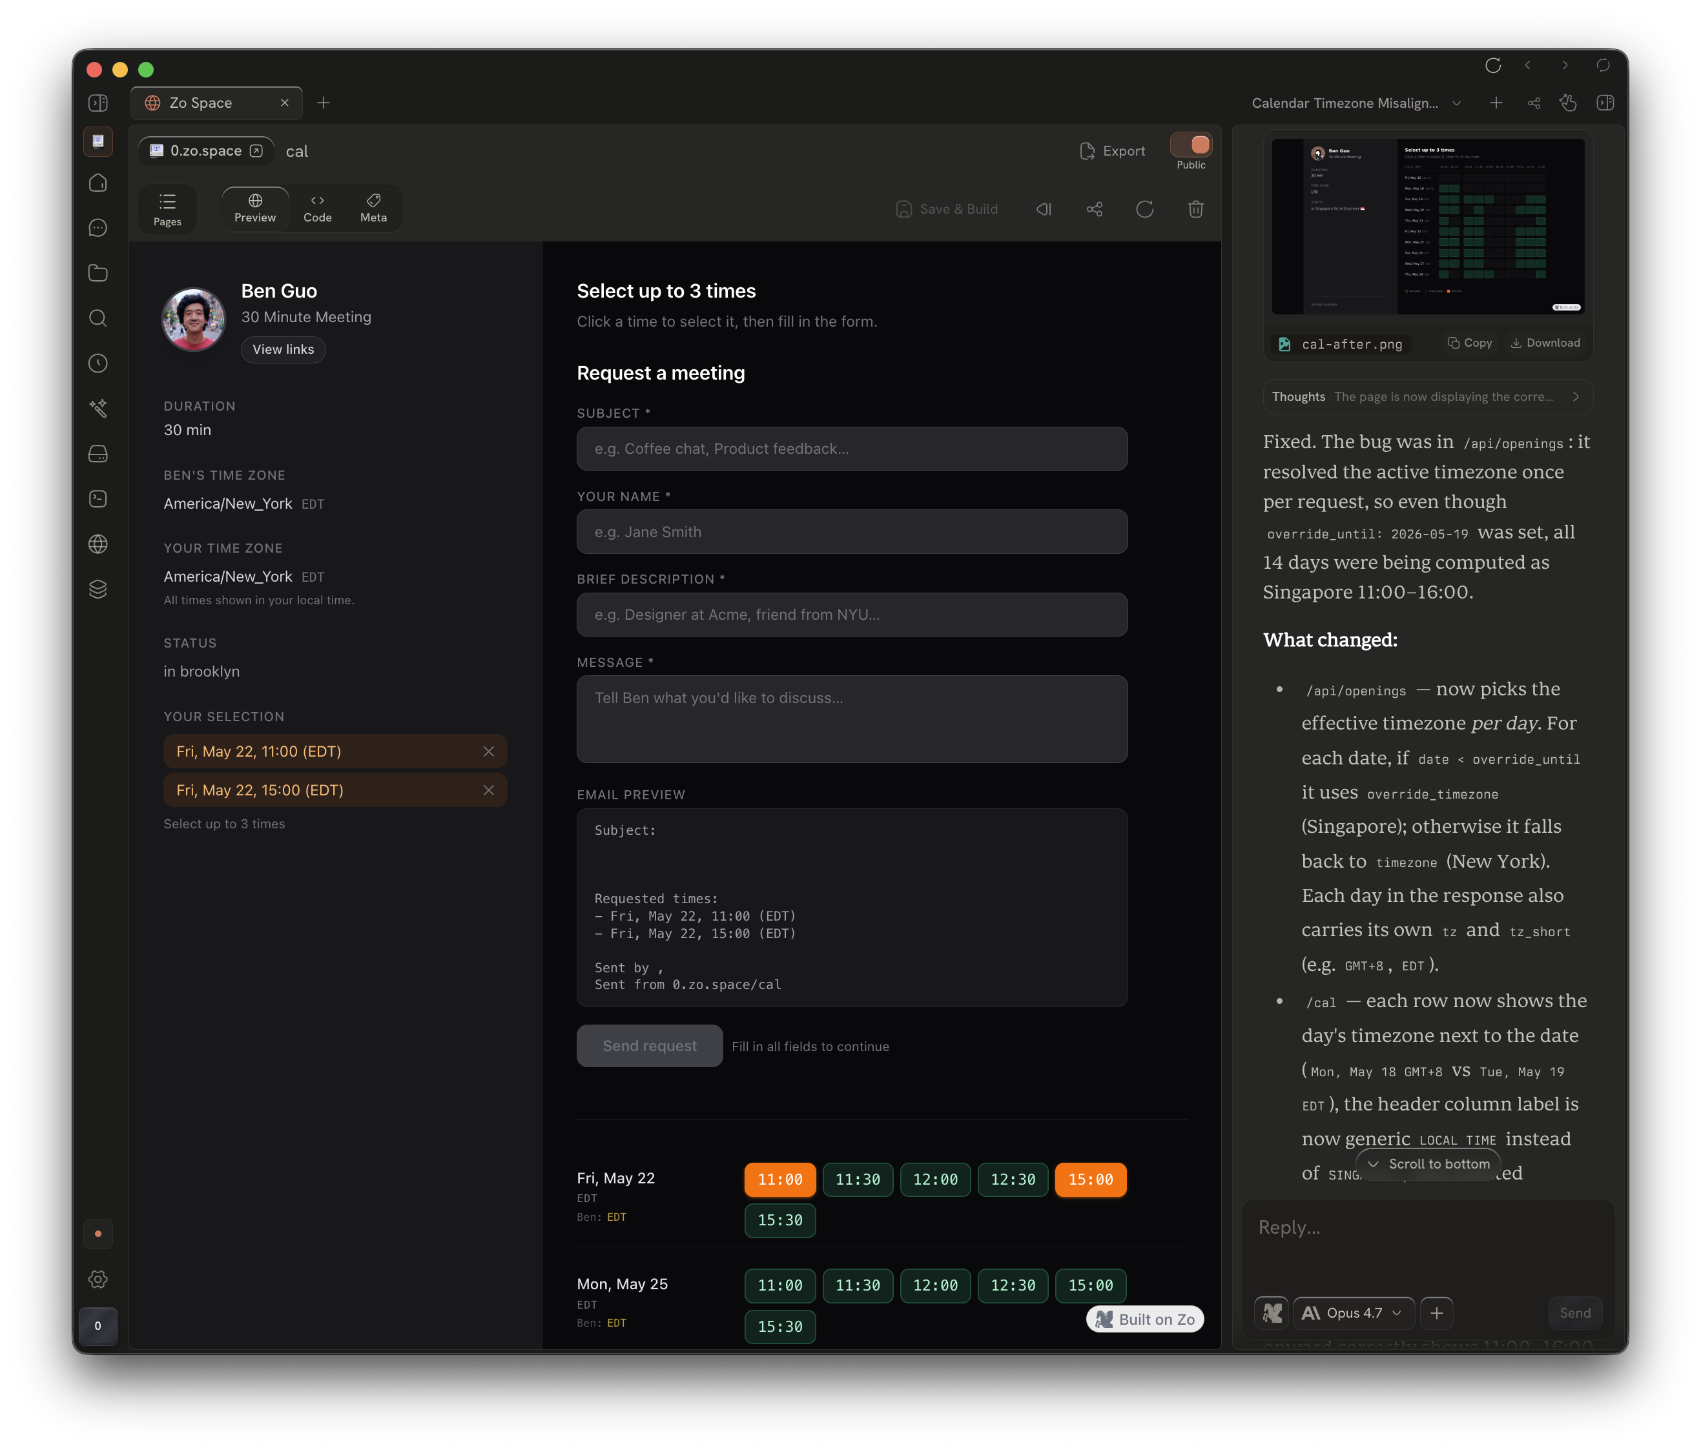Click the hand pointer icon in chat header
The image size is (1701, 1450).
pos(1569,103)
